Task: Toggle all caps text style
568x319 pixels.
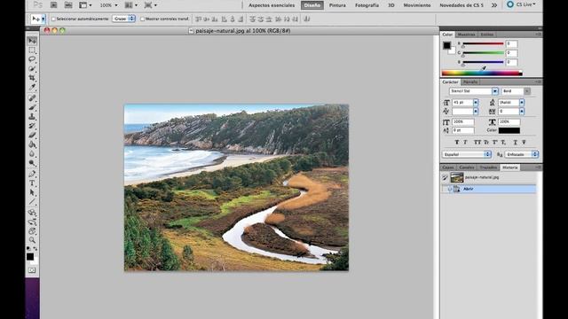Action: (x=477, y=142)
